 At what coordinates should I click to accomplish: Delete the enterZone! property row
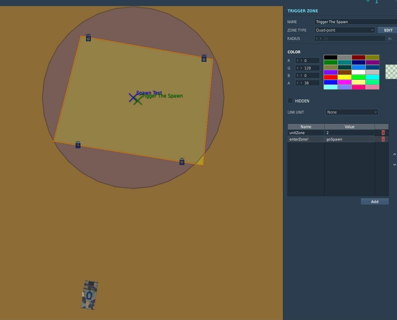[x=383, y=139]
